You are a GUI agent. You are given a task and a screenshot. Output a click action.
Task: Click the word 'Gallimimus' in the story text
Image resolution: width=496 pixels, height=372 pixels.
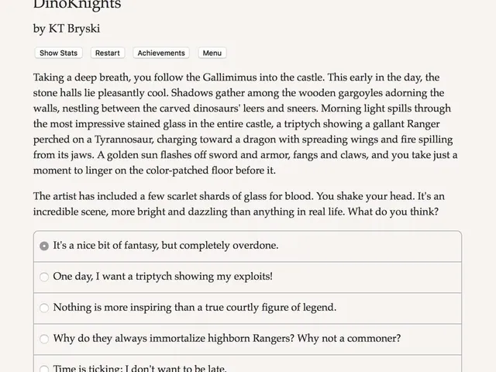pos(229,77)
